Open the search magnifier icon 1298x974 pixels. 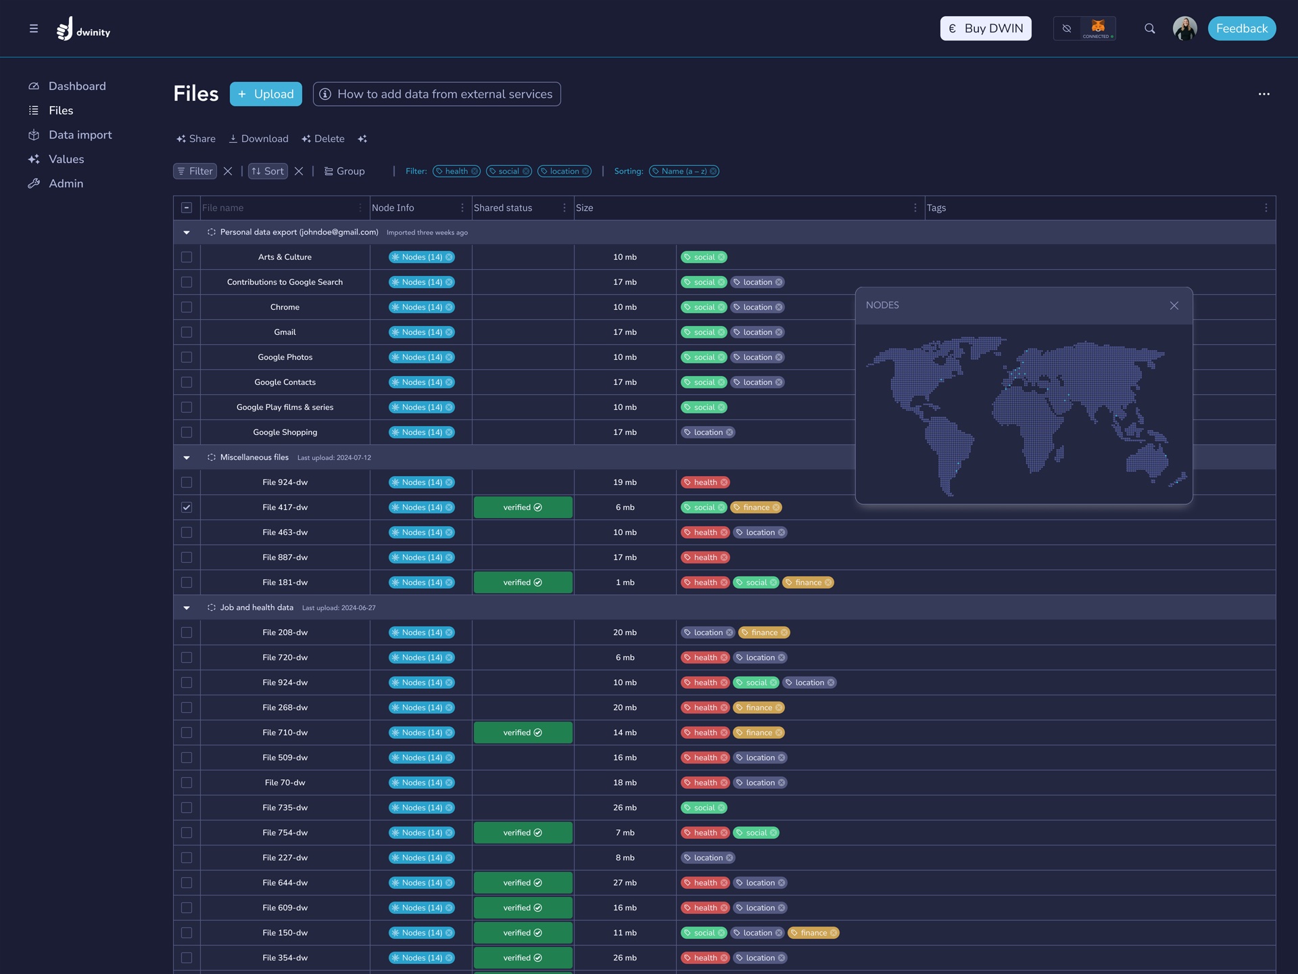1149,28
